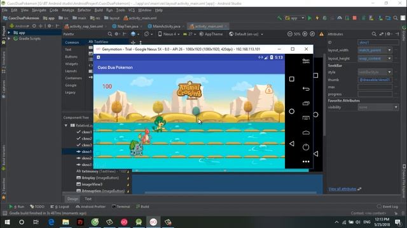Toggle the TODO tool window

(37, 206)
